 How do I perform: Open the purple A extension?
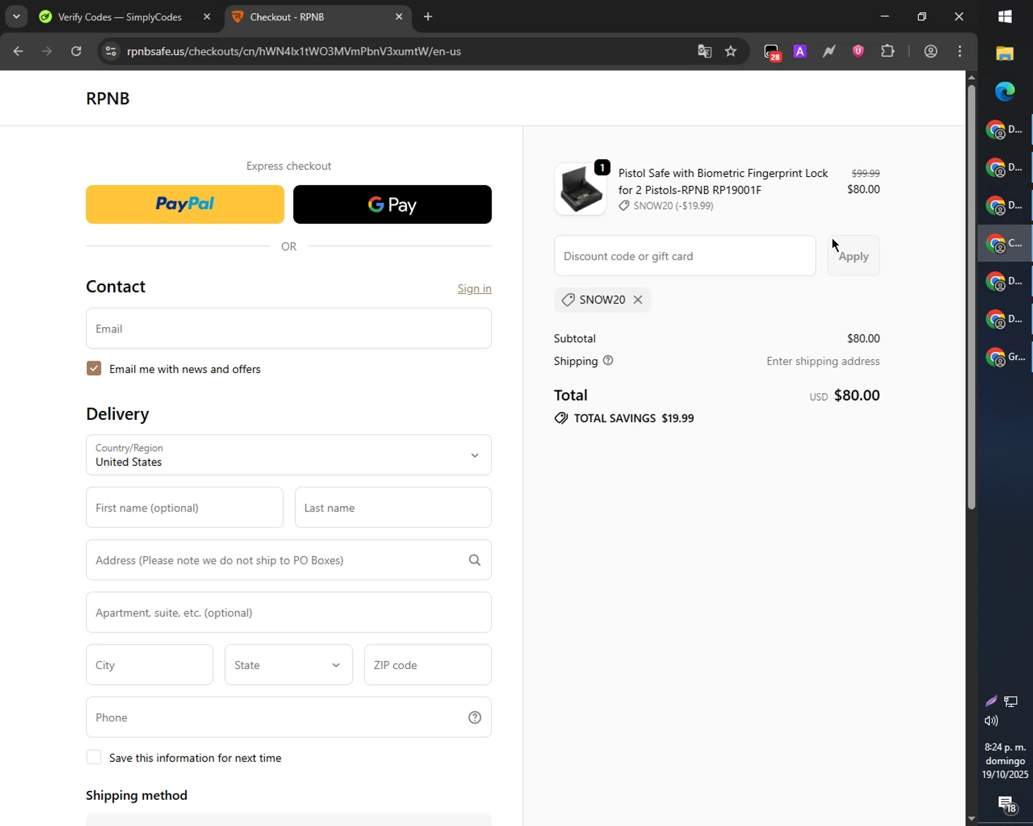(800, 51)
